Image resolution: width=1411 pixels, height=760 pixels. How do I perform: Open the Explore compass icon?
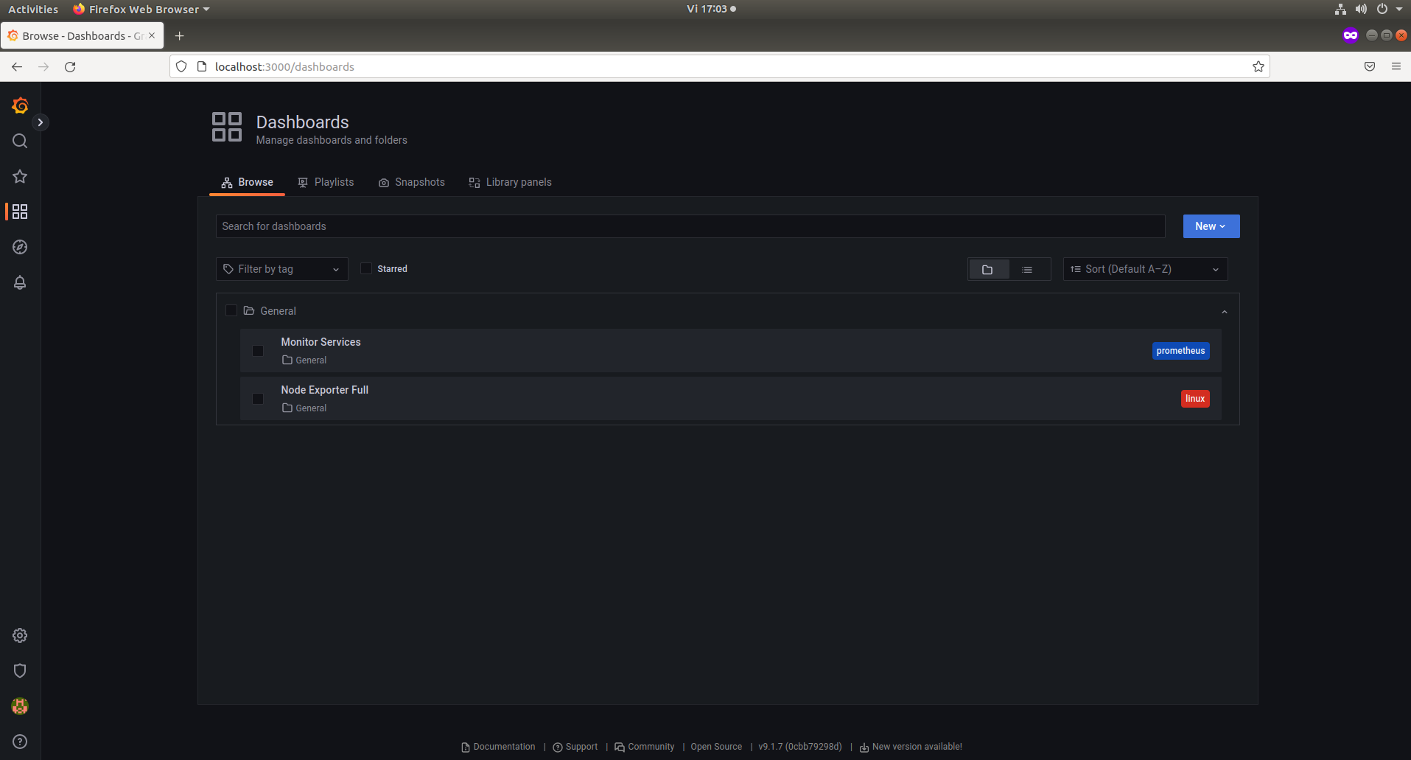[19, 247]
